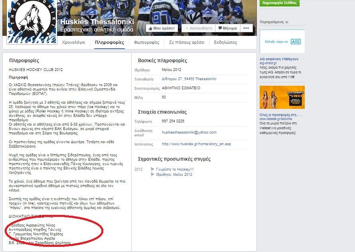
Task: Switch to the Χρονολόγιο tab
Action: 73,42
